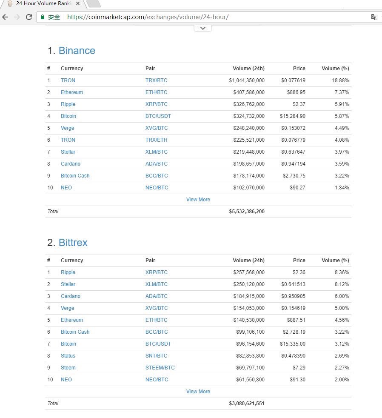Select the 18.88% volume percentage
The width and height of the screenshot is (382, 418).
(340, 80)
